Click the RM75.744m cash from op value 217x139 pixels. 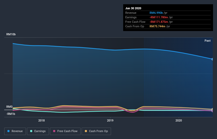coord(157,26)
